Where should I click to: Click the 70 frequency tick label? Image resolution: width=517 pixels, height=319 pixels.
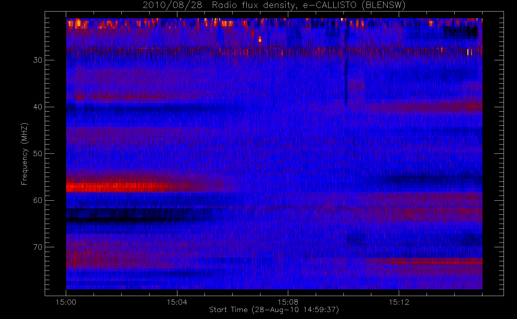[x=38, y=247]
